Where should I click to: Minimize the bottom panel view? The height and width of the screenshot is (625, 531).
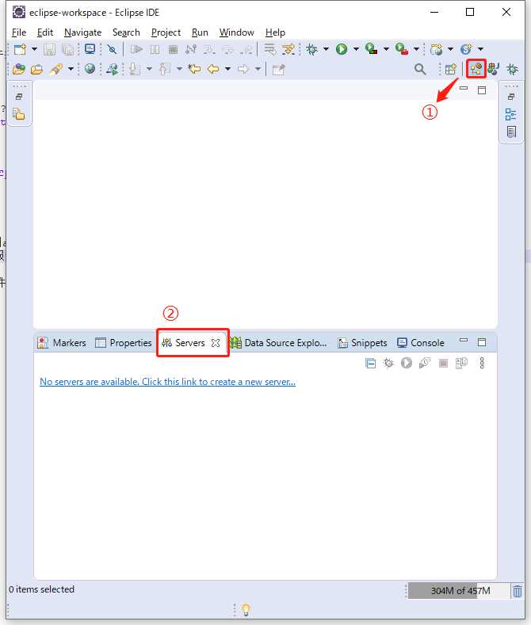pyautogui.click(x=463, y=341)
